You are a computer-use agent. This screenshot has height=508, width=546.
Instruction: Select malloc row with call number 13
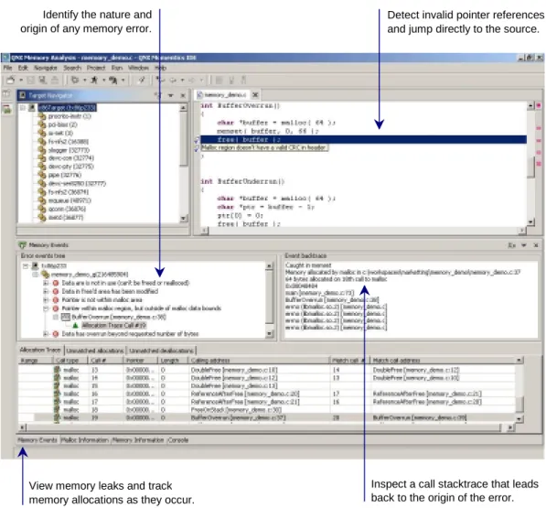click(267, 370)
